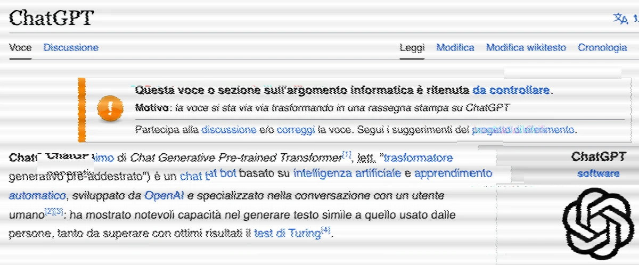Follow the 'intelligenza artificiale' link
The height and width of the screenshot is (265, 639).
pos(347,173)
